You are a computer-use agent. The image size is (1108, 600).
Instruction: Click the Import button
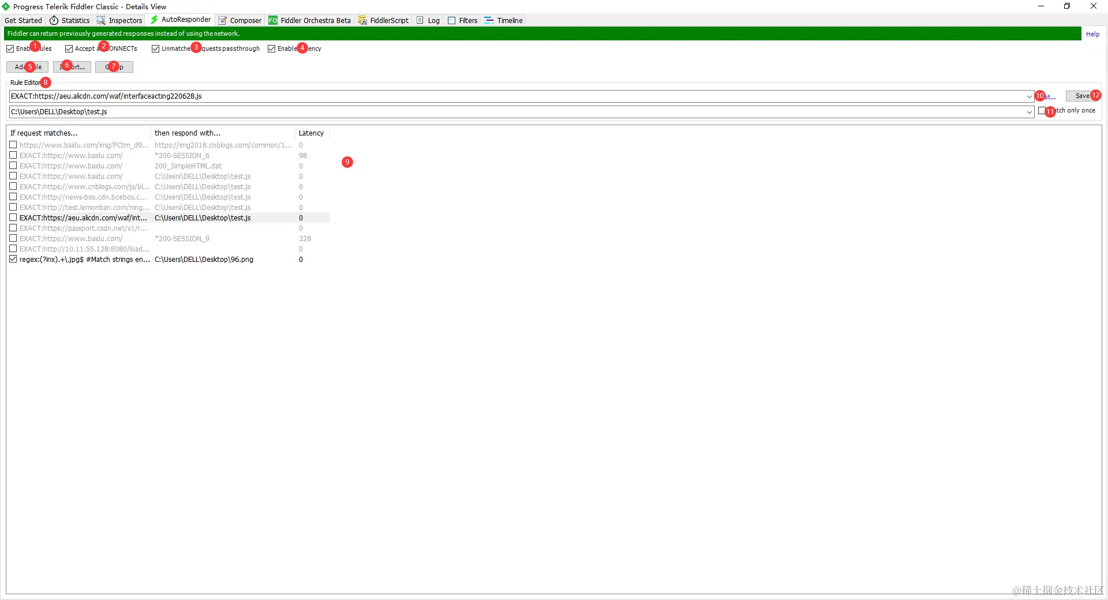point(72,67)
